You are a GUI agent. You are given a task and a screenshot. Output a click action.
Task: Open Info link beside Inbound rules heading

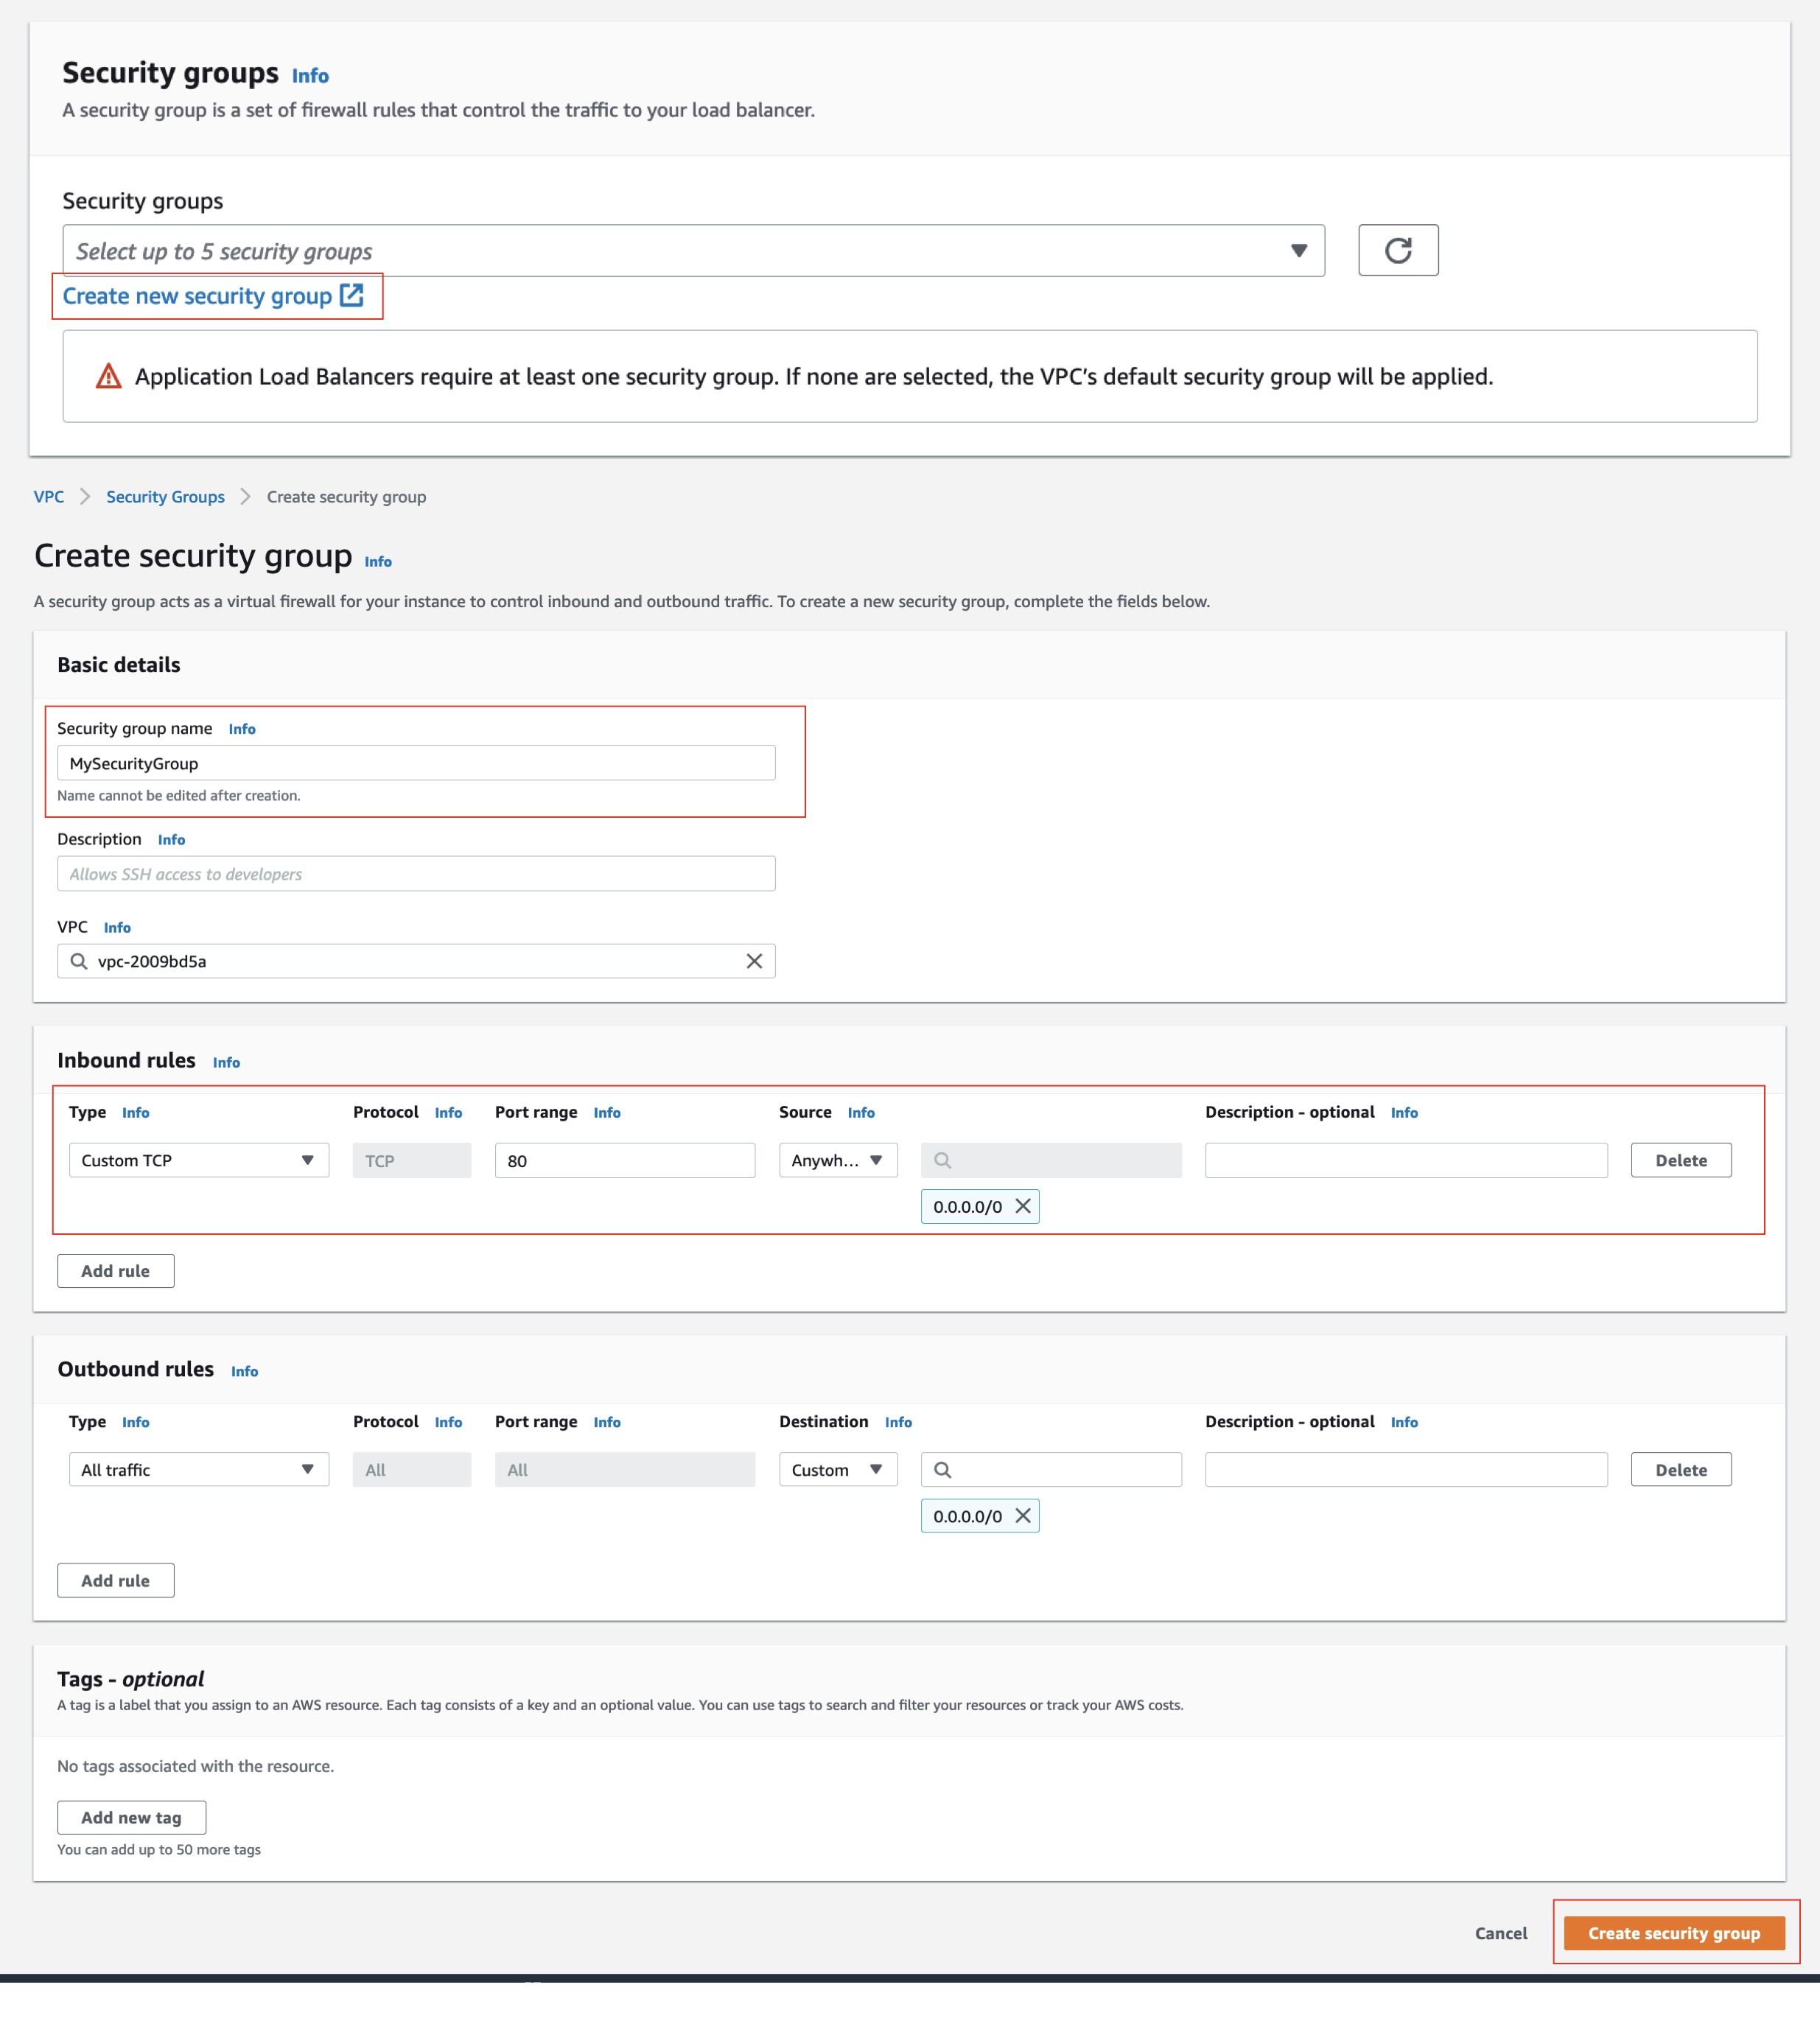click(226, 1062)
